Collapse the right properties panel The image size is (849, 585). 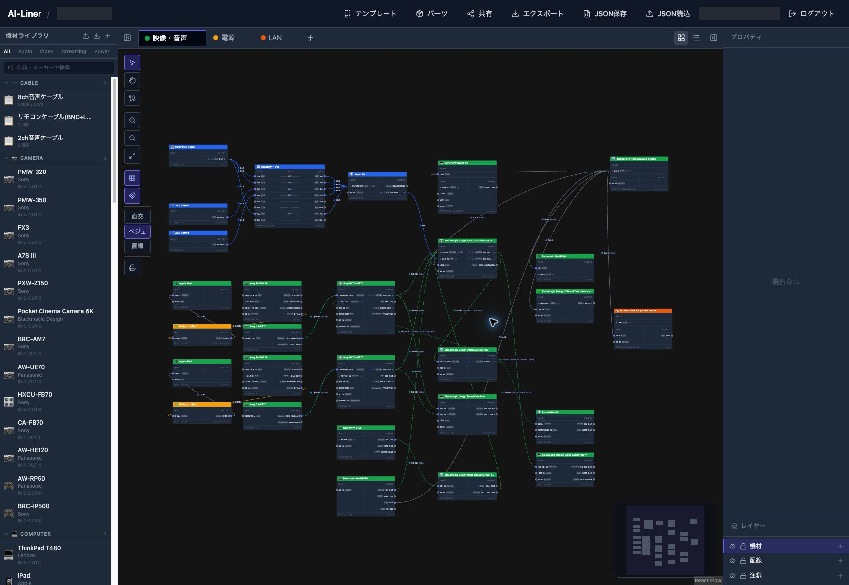pos(714,38)
